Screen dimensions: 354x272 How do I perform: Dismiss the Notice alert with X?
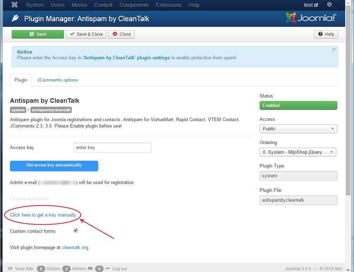click(x=333, y=50)
